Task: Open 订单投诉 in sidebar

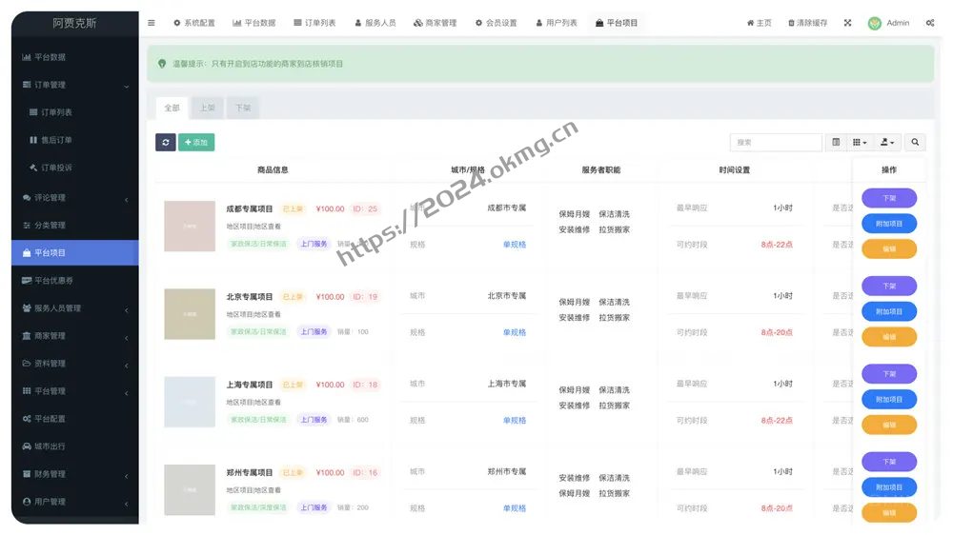Action: (74, 168)
